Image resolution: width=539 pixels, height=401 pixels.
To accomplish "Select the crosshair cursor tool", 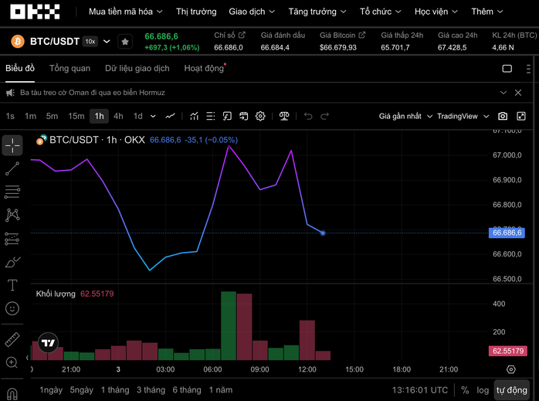I will point(12,144).
